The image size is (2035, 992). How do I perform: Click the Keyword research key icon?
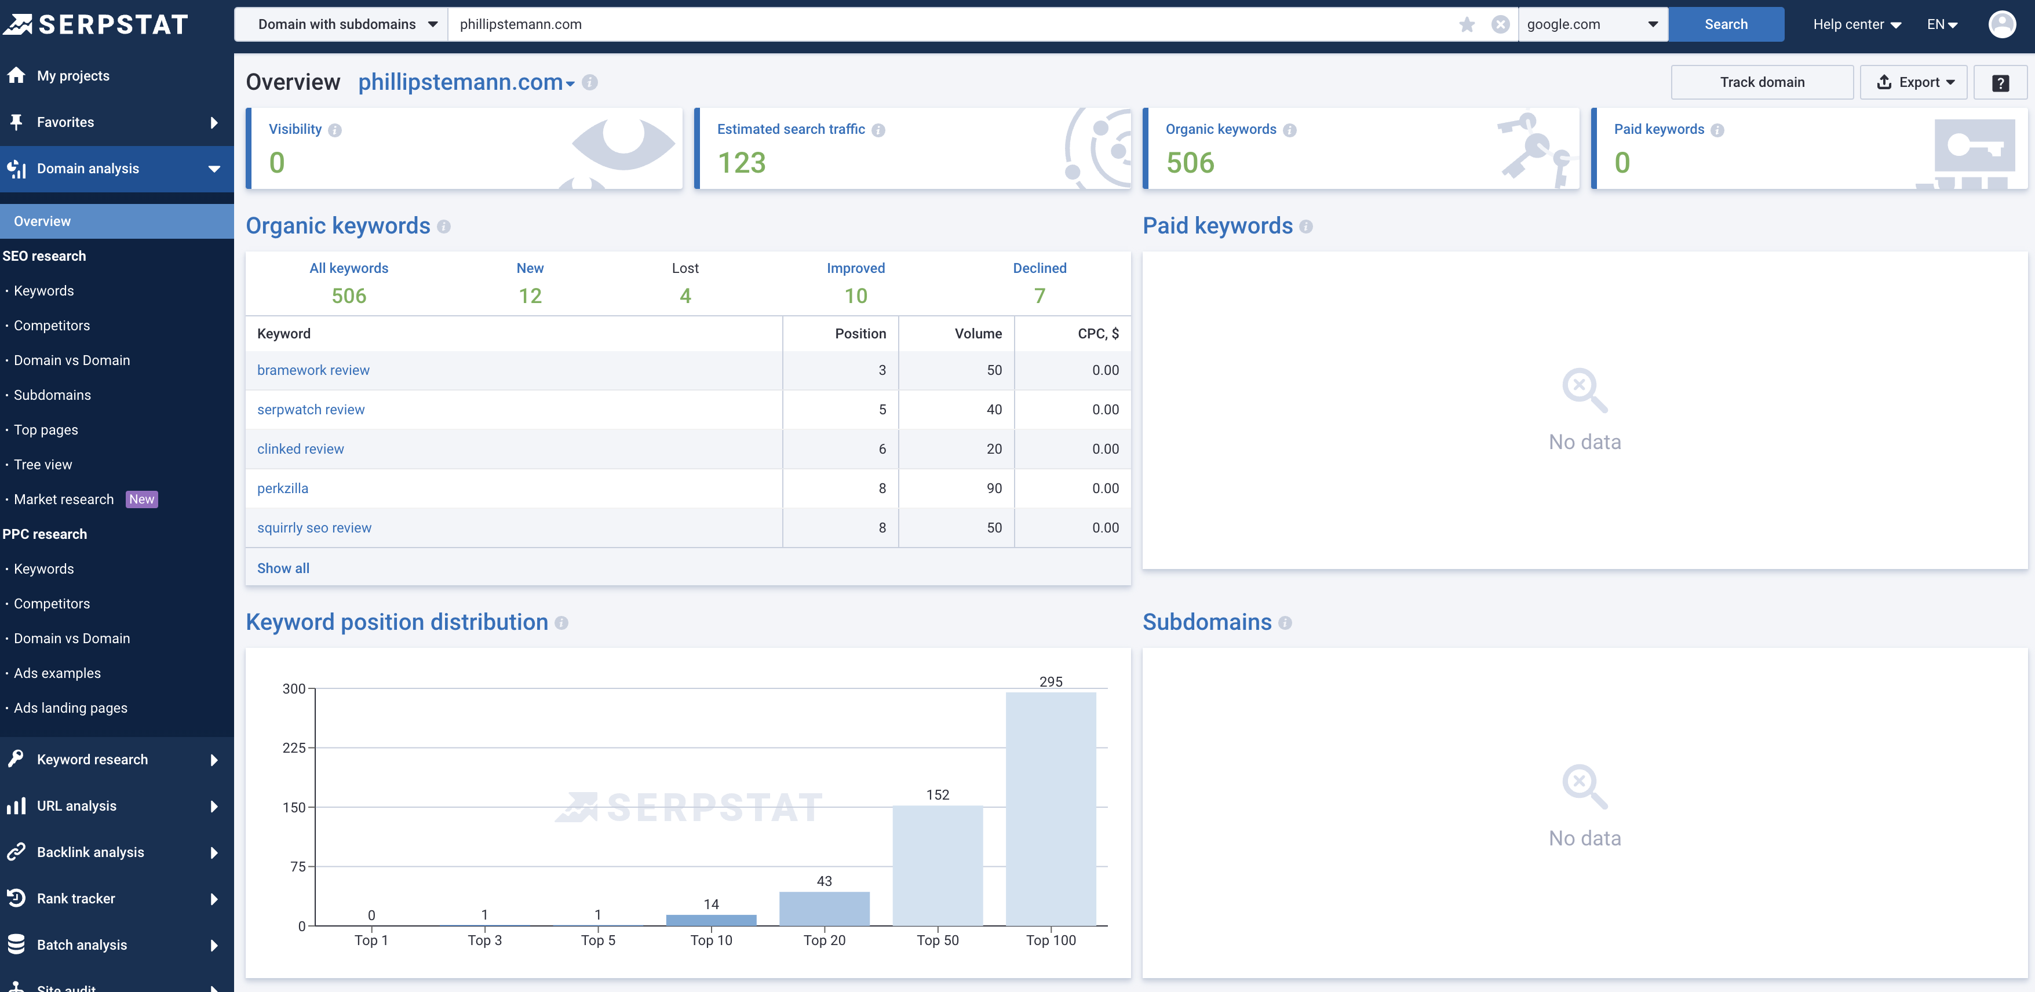pyautogui.click(x=16, y=759)
